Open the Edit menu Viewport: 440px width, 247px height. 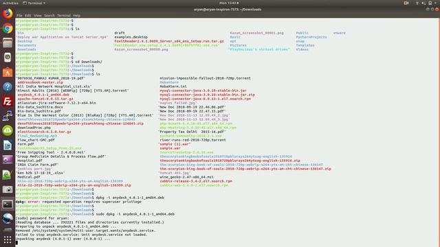[27, 15]
